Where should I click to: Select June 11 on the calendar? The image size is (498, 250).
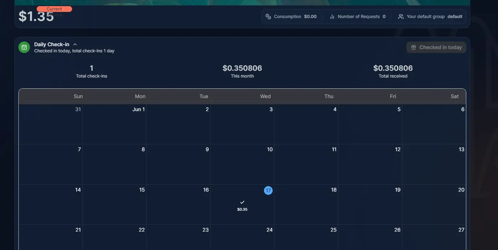[x=306, y=165]
